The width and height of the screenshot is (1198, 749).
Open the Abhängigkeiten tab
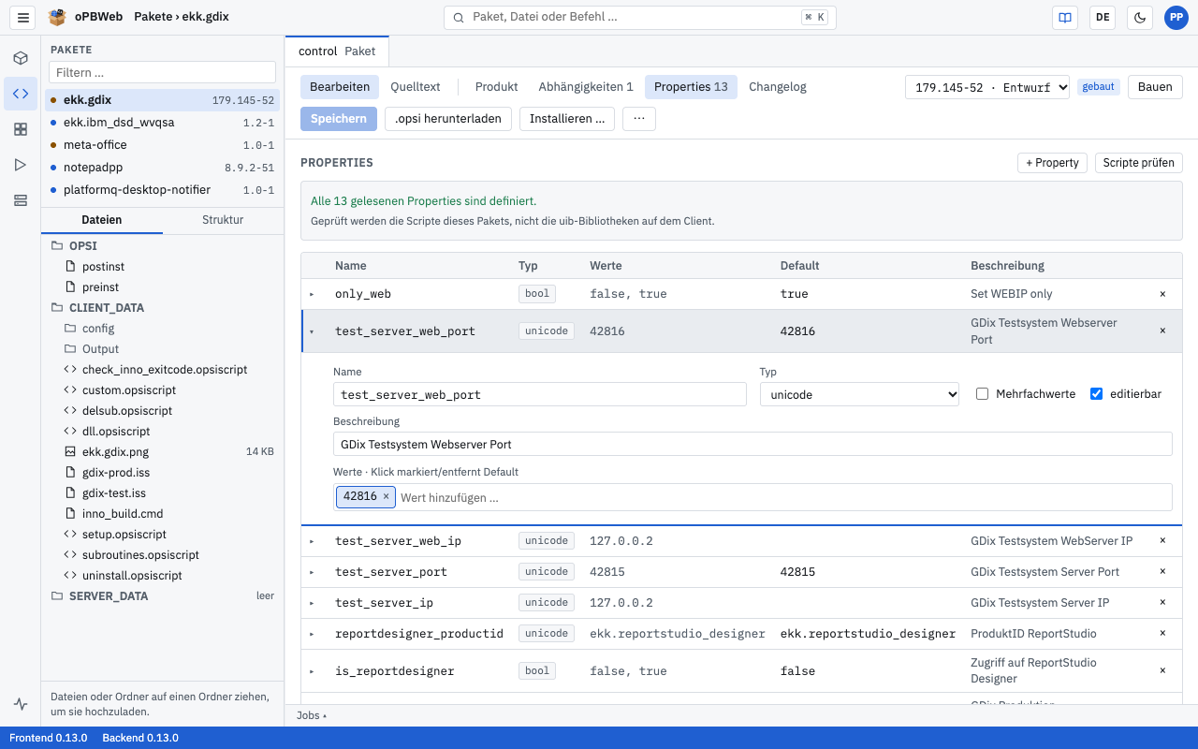pos(586,87)
